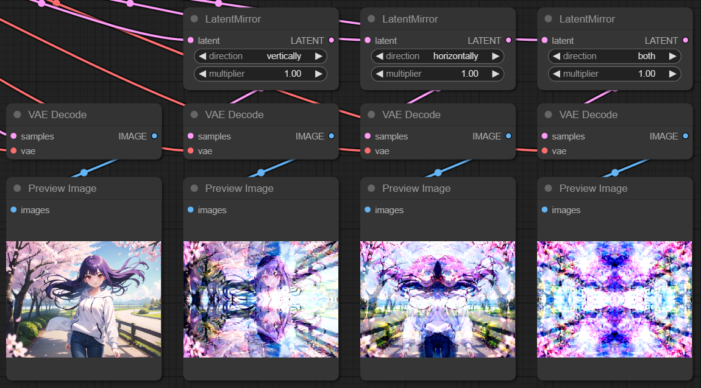The image size is (701, 388).
Task: Open the original girl preview thumbnail
Action: pos(84,299)
